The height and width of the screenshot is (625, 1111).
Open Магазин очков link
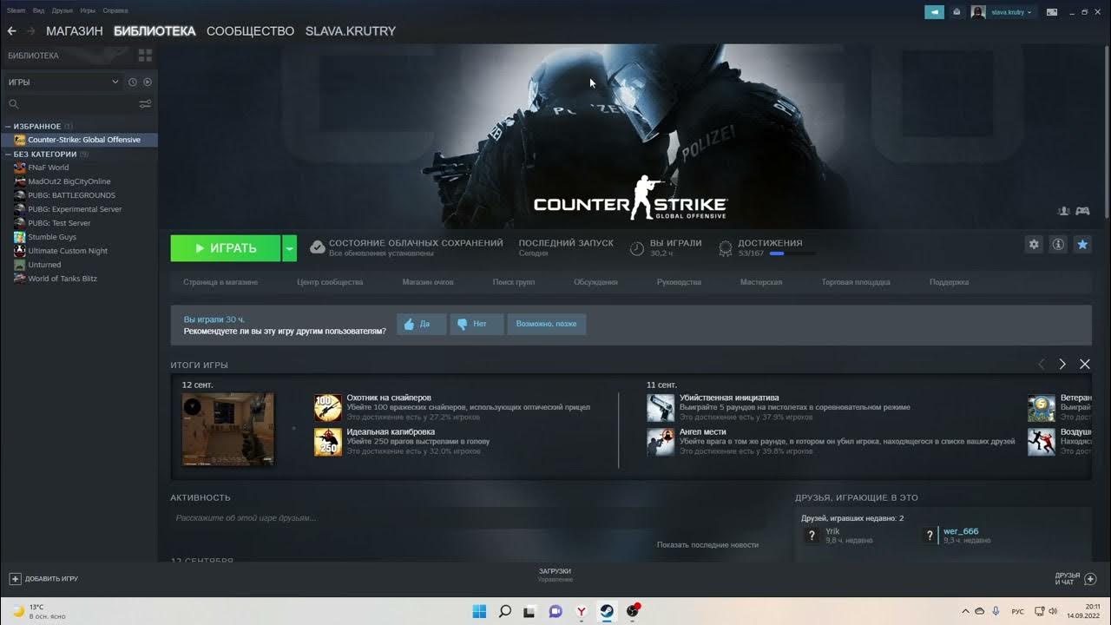tap(428, 282)
